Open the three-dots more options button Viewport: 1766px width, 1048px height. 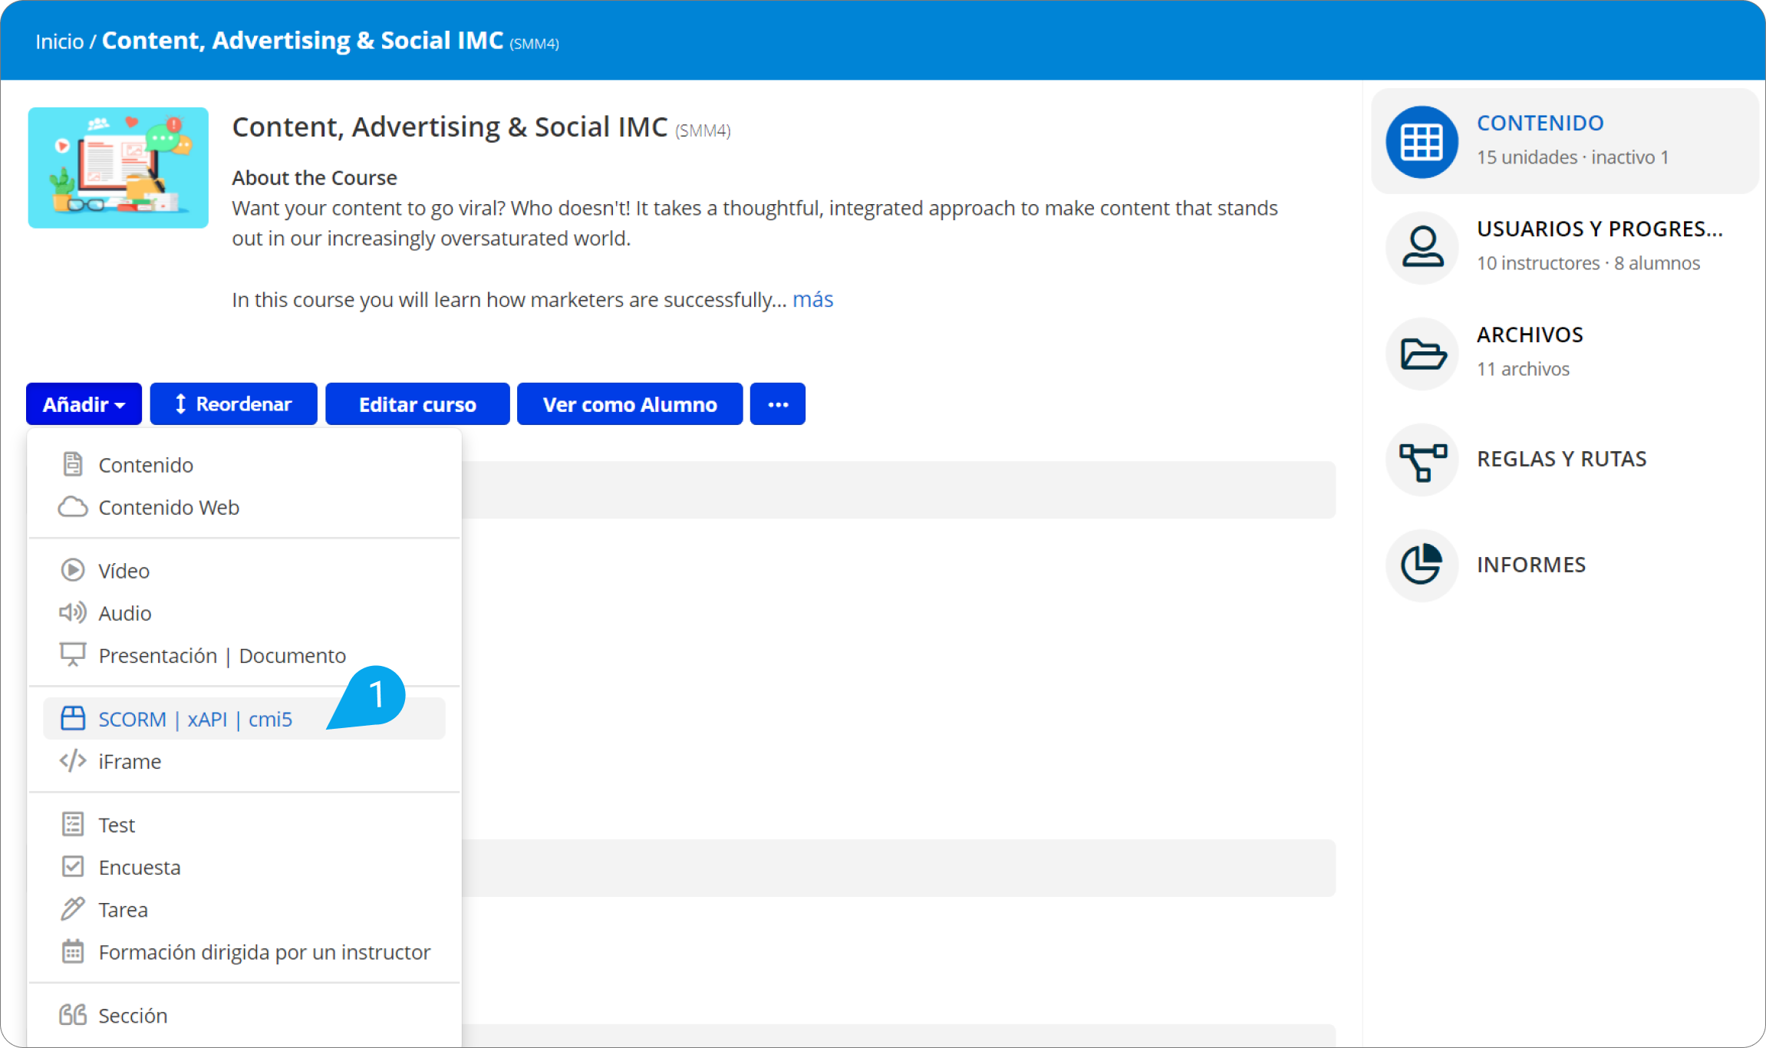[777, 404]
